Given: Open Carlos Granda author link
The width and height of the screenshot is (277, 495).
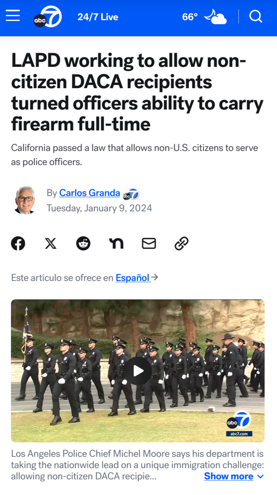Looking at the screenshot, I should (90, 193).
